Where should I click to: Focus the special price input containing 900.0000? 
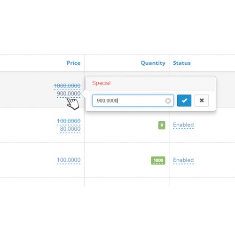pyautogui.click(x=133, y=101)
